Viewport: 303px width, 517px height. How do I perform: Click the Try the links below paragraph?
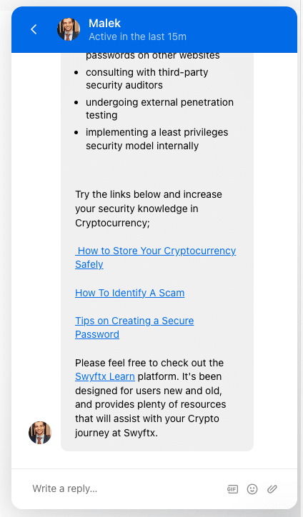(149, 209)
